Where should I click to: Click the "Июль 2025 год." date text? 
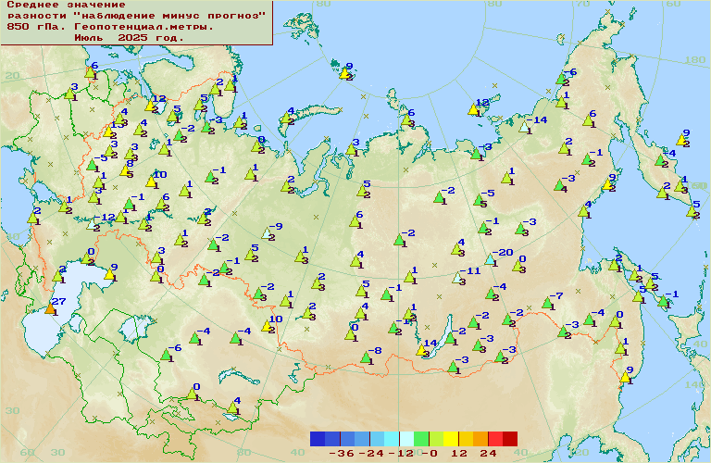[x=129, y=38]
